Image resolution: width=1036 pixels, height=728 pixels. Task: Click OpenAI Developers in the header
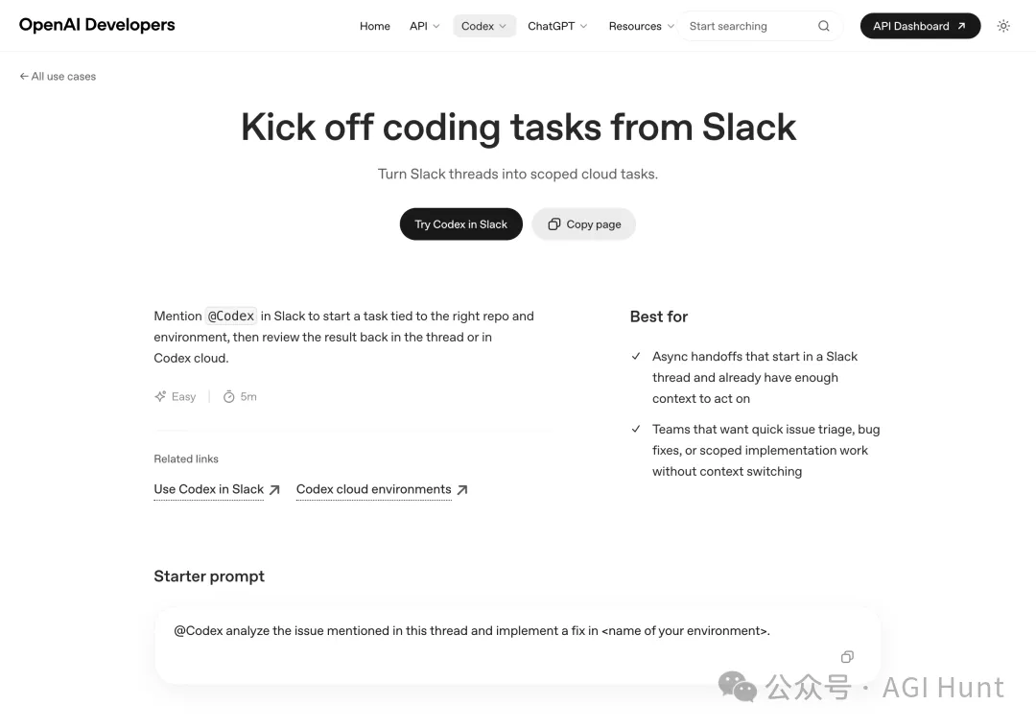coord(96,24)
